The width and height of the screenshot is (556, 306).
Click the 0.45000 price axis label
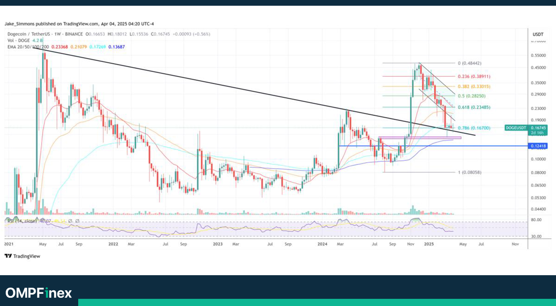pos(538,68)
